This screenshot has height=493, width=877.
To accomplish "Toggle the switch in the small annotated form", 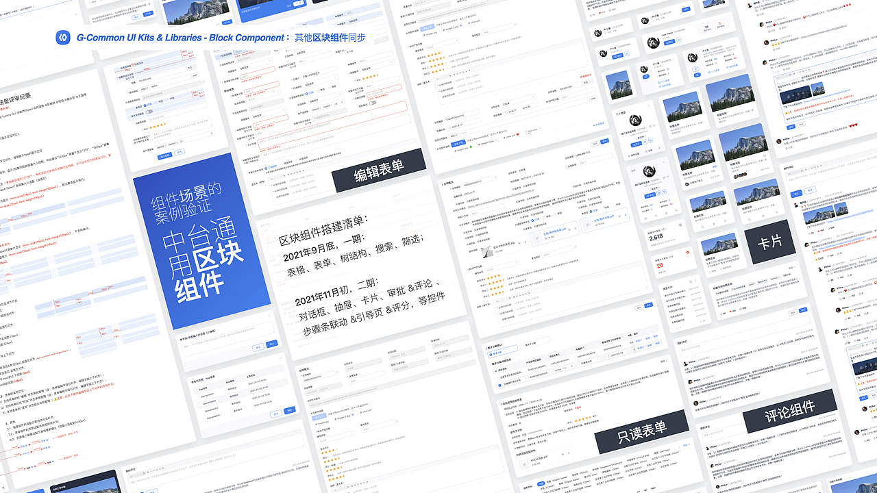I will point(148,111).
